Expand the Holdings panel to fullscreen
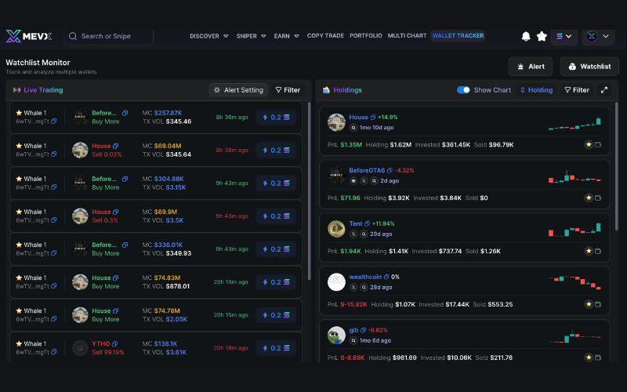 tap(604, 90)
